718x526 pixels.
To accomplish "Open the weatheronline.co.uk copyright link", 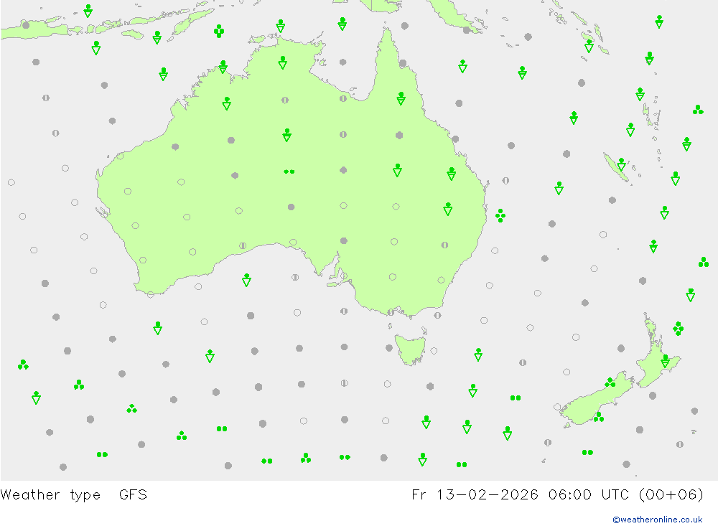I will [x=657, y=519].
